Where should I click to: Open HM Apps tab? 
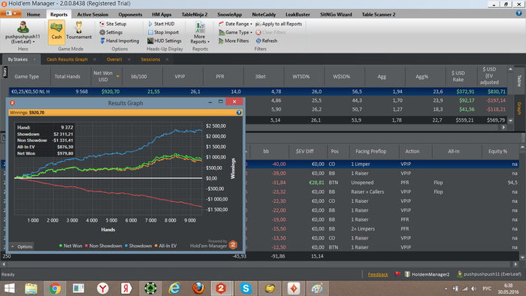(162, 14)
